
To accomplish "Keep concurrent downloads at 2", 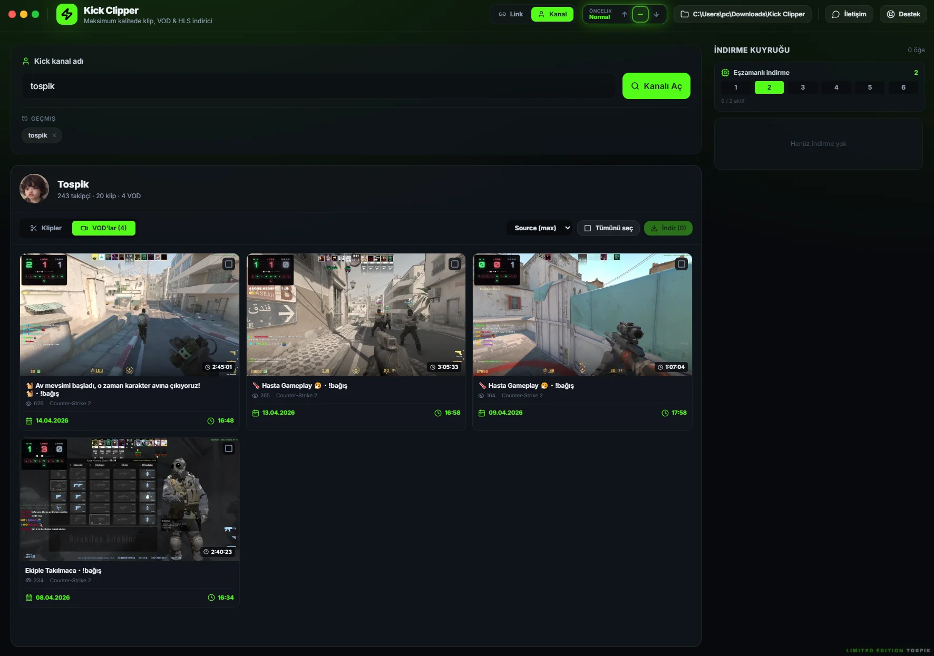I will 769,87.
